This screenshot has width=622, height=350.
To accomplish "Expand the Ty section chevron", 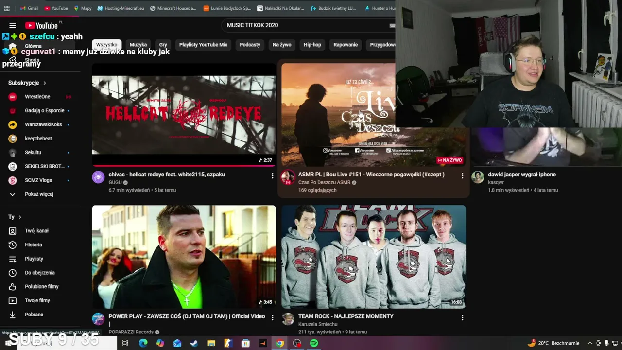I will click(x=20, y=217).
